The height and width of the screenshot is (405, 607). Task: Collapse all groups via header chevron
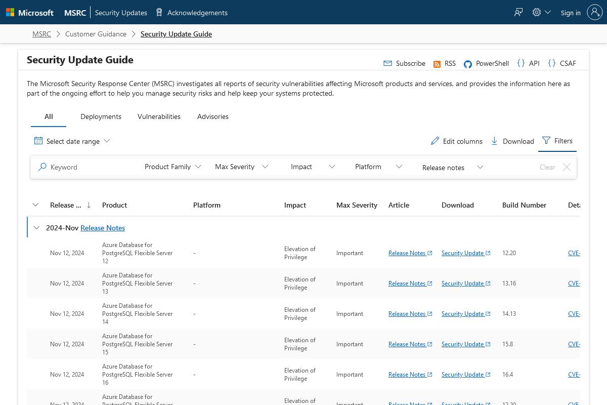point(35,205)
